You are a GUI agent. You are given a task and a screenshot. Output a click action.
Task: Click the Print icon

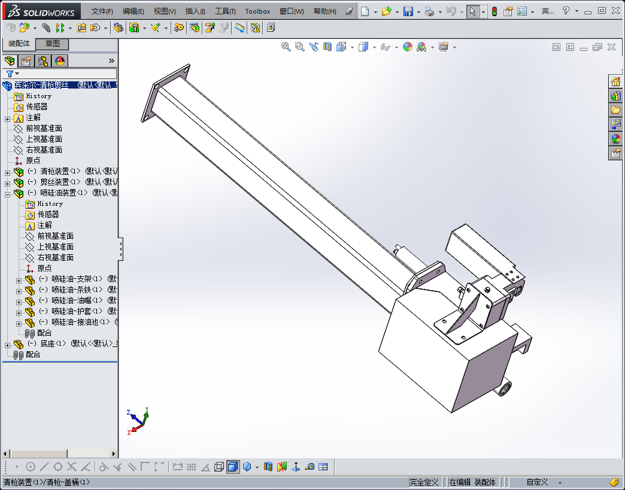coord(429,11)
